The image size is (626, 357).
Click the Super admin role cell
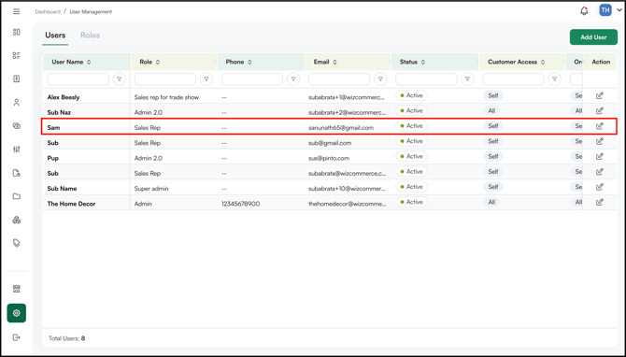151,189
